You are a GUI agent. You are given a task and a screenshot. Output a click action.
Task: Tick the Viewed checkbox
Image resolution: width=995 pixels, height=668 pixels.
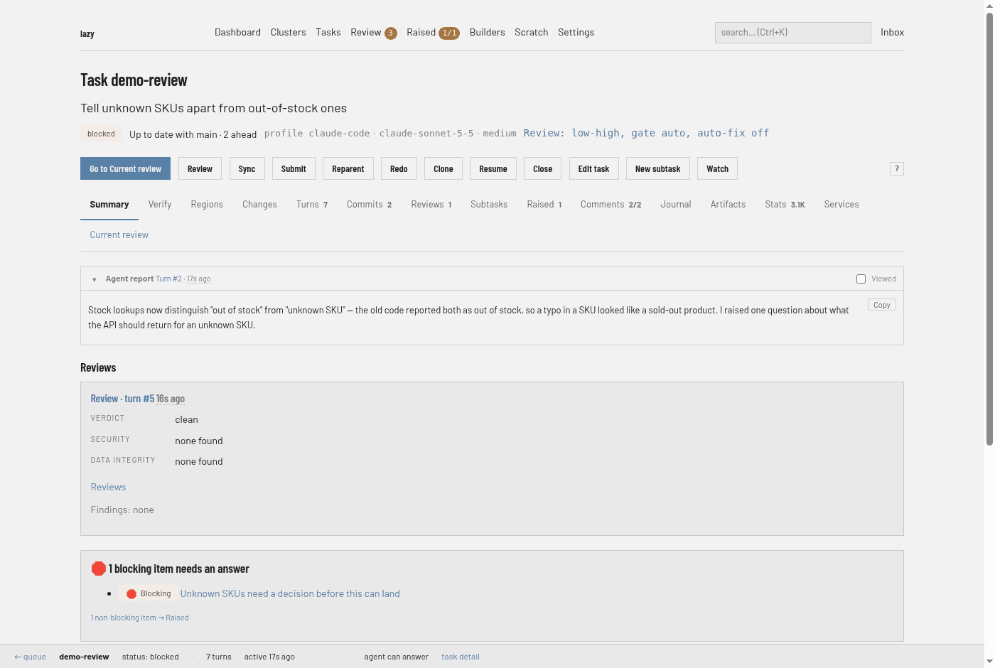click(x=861, y=279)
